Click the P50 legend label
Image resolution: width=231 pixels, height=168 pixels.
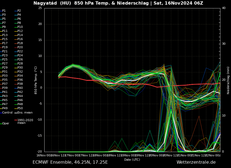pos(20,108)
